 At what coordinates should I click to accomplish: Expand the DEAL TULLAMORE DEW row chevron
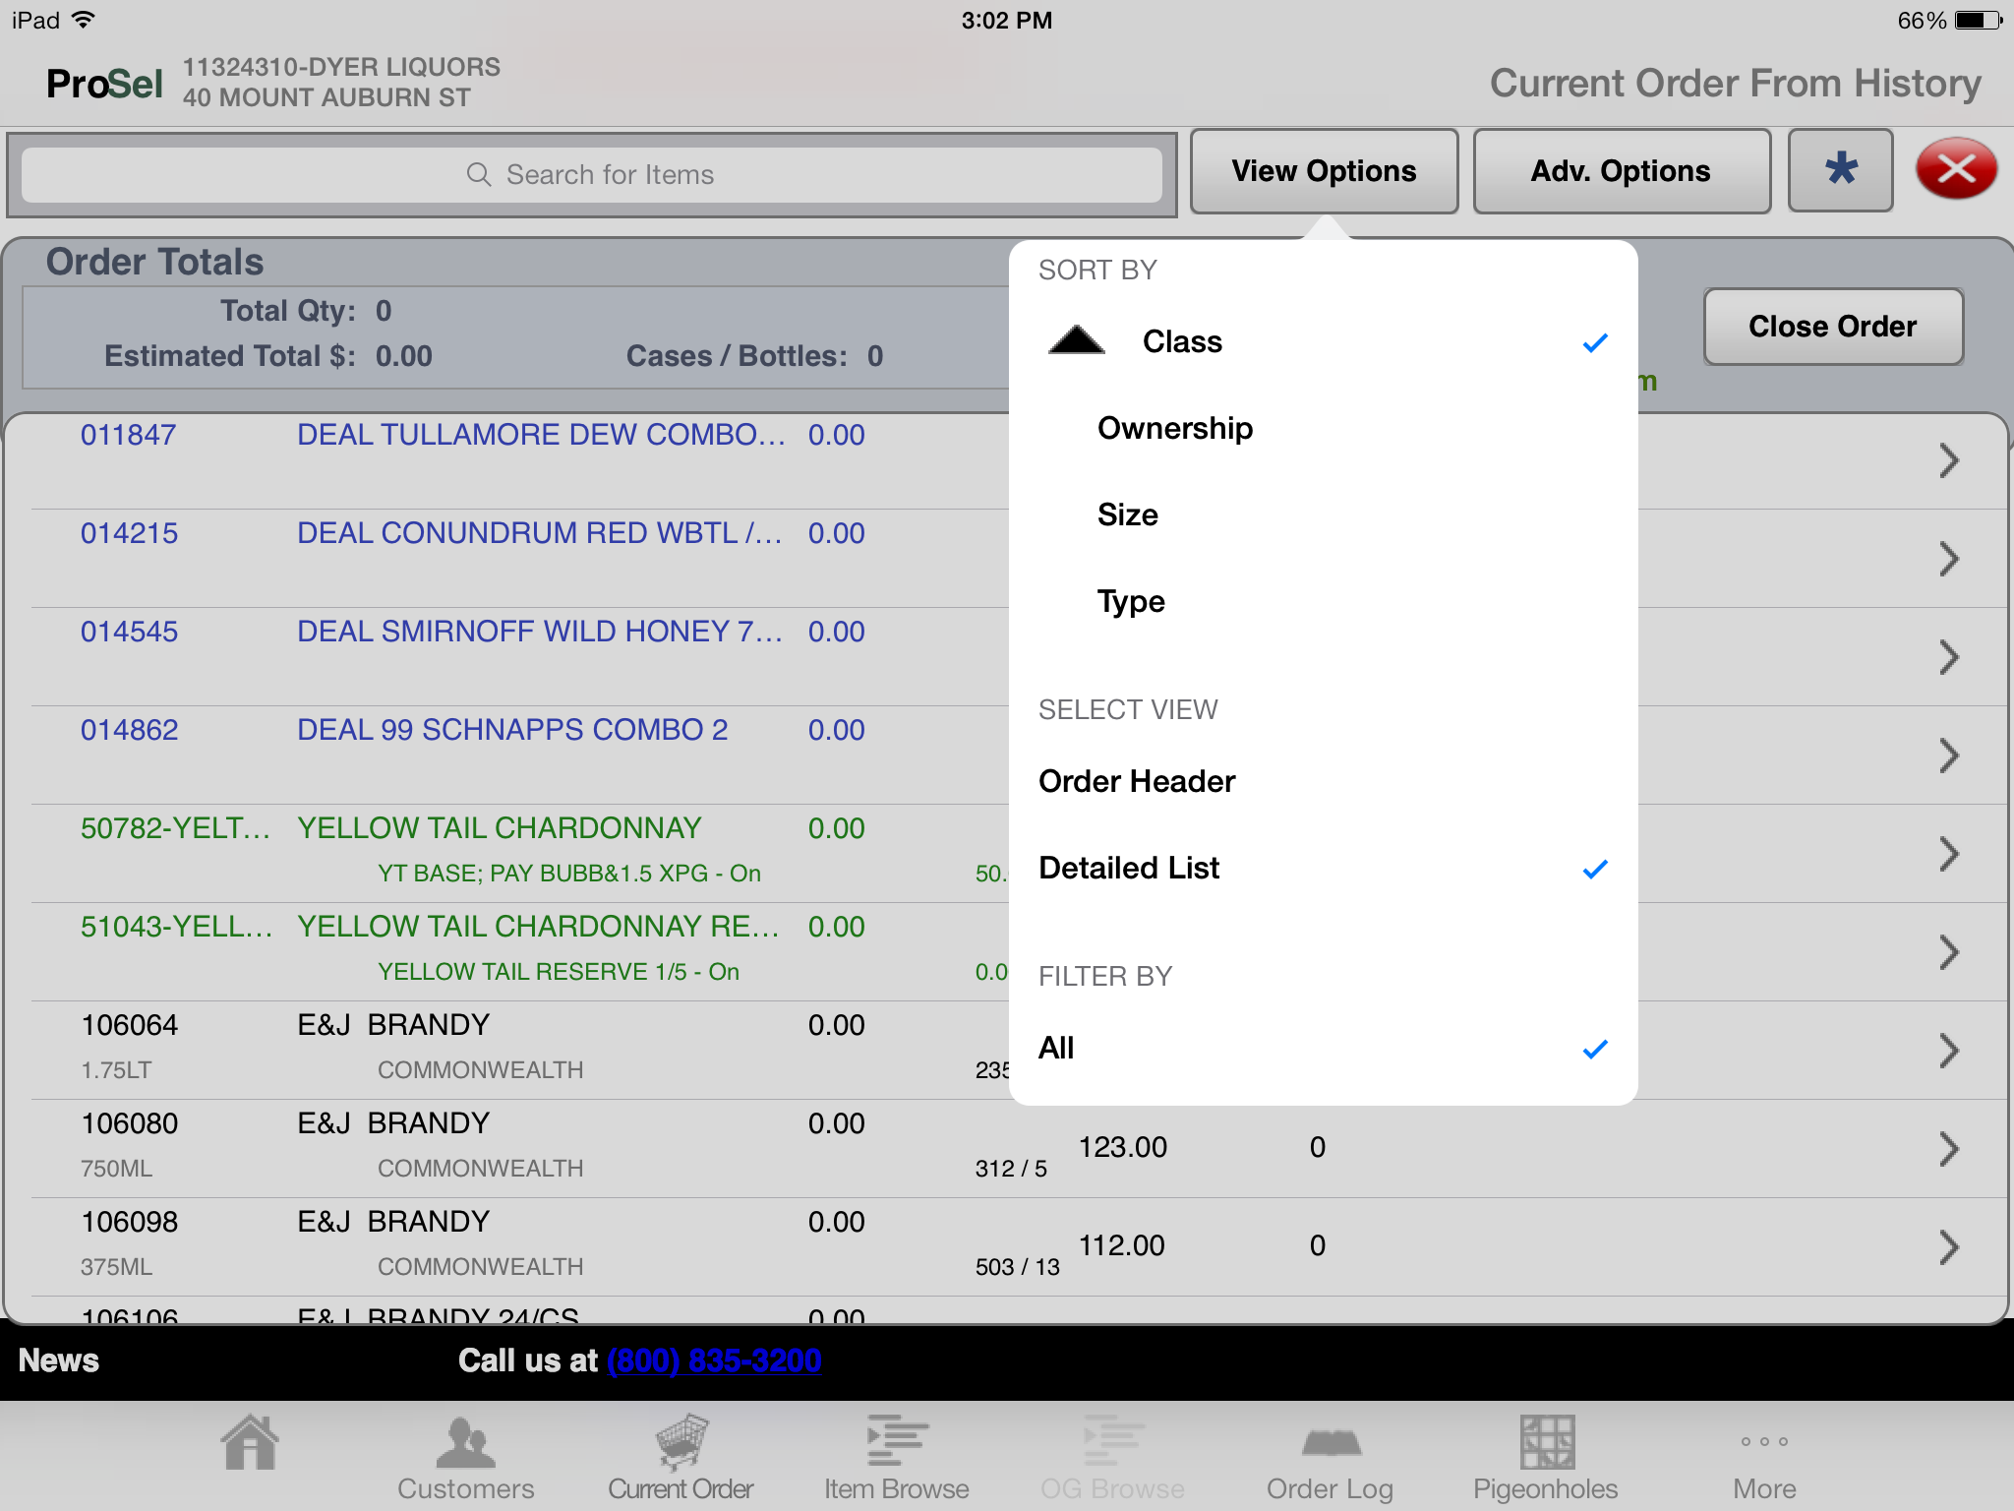click(1948, 460)
